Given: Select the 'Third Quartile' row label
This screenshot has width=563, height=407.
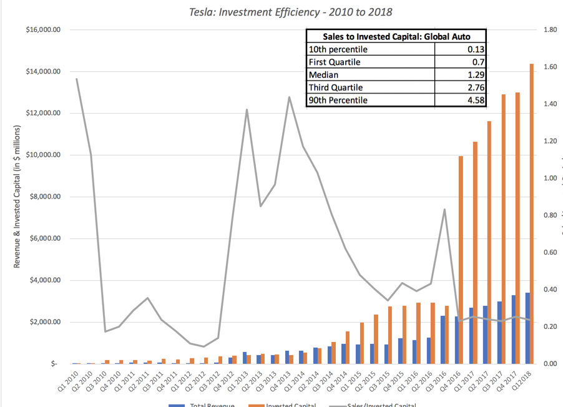Looking at the screenshot, I should point(335,87).
